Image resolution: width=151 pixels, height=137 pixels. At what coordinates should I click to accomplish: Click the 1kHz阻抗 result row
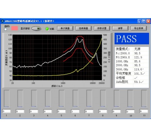click(x=132, y=82)
